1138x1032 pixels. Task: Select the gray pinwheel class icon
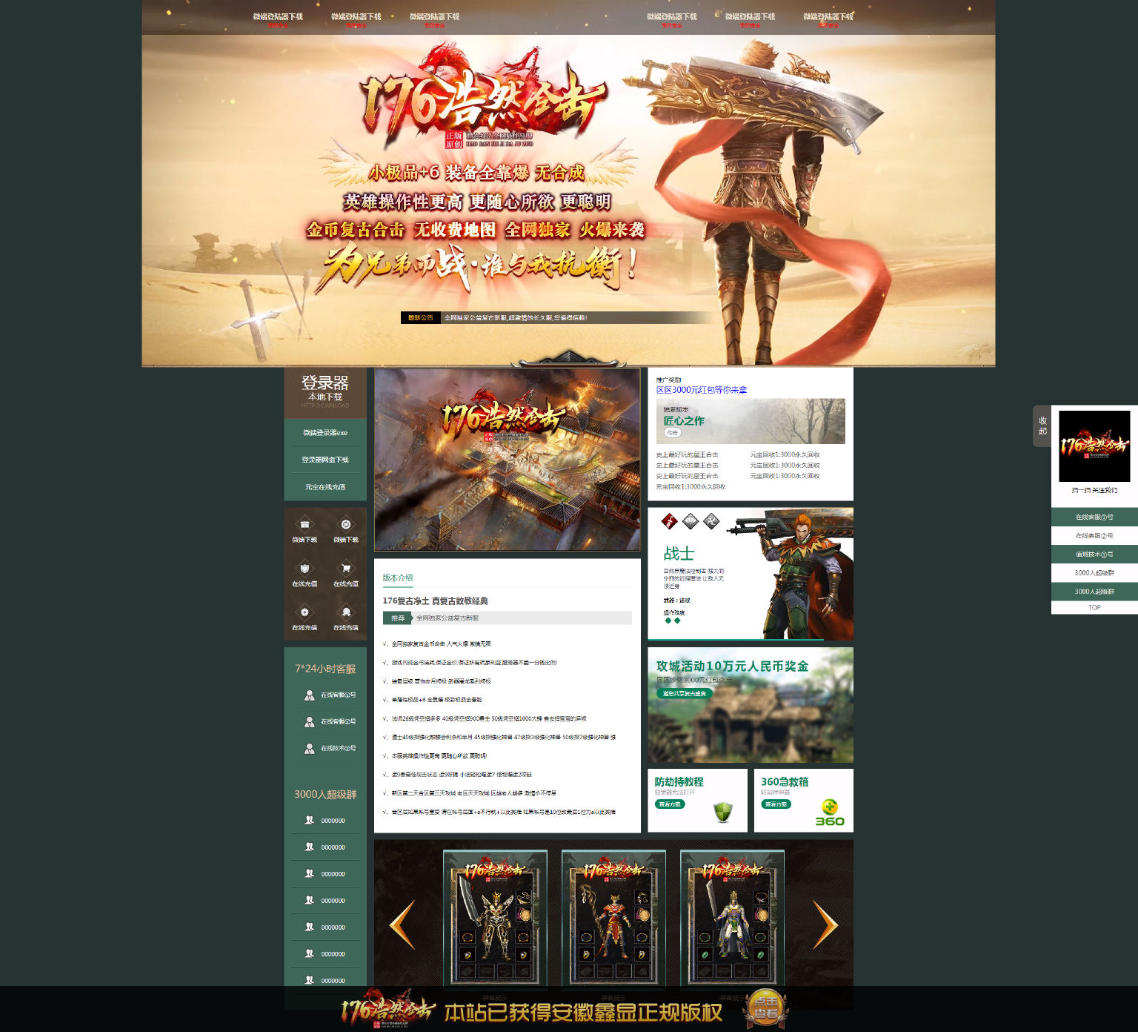711,522
